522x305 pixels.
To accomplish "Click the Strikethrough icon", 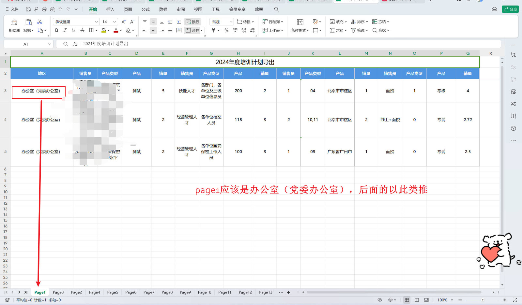I will pos(82,30).
